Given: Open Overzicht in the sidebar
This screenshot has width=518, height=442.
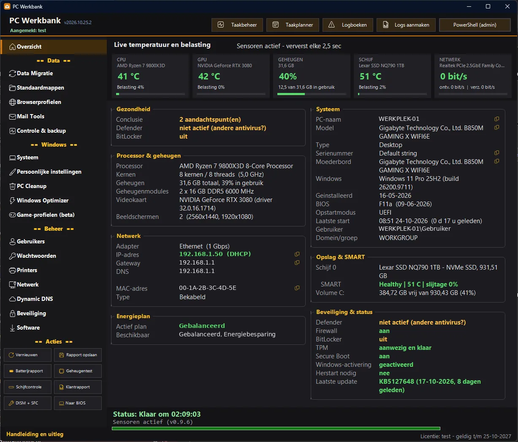Looking at the screenshot, I should point(54,47).
